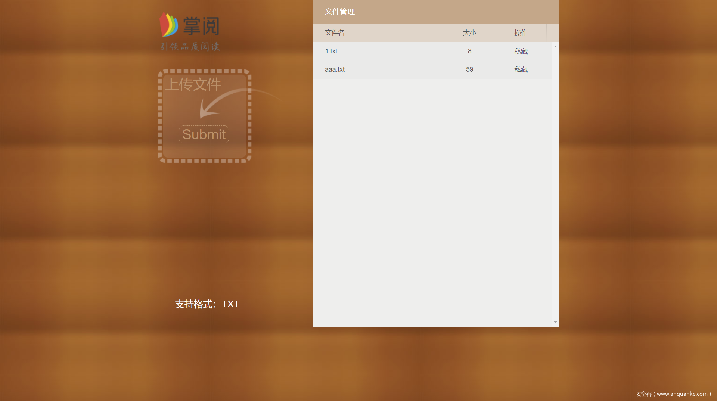The width and height of the screenshot is (717, 401).
Task: Click the 大小 column header
Action: (469, 33)
